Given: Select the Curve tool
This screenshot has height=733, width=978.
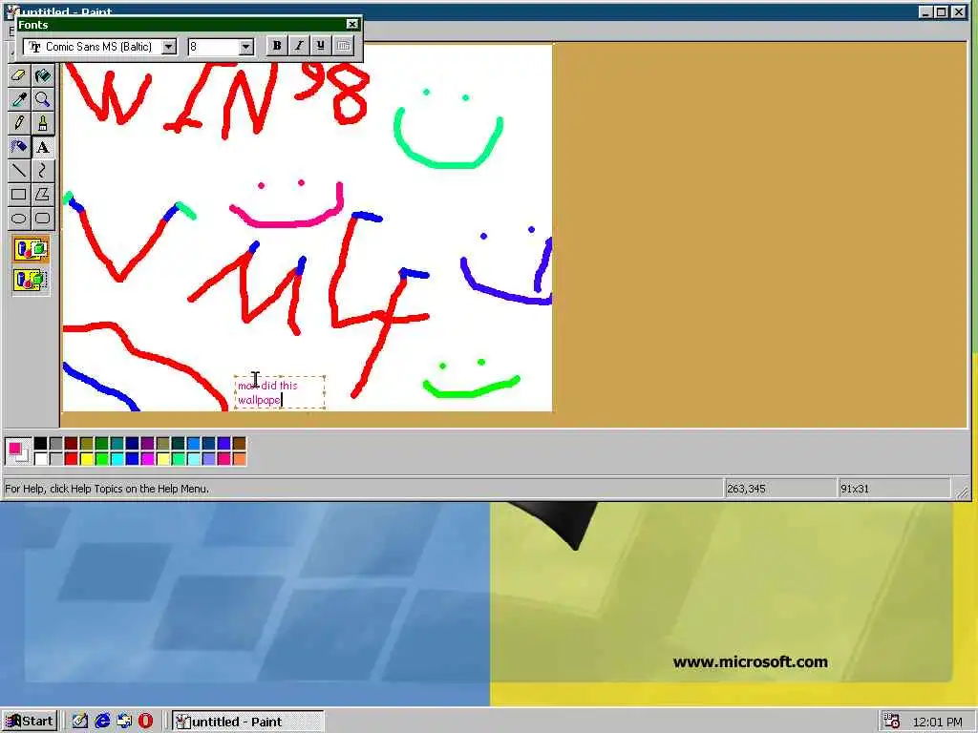Looking at the screenshot, I should click(43, 170).
